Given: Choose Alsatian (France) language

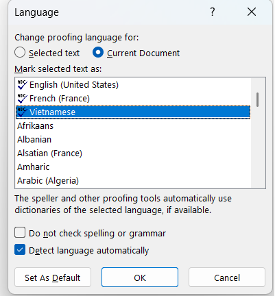Looking at the screenshot, I should tap(133, 153).
